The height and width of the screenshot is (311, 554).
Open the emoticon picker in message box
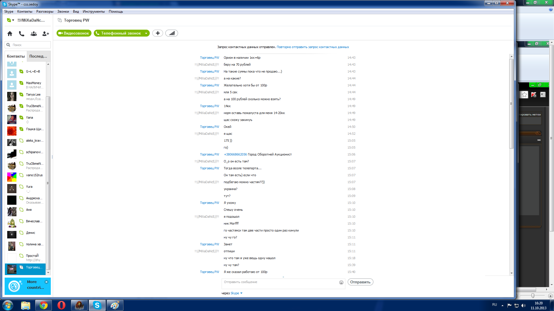pyautogui.click(x=341, y=282)
